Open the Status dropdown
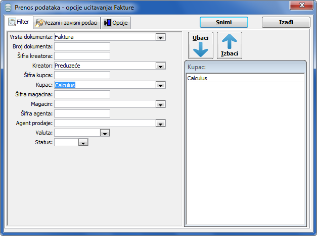Screen dimensions: 317x236 (x=83, y=143)
